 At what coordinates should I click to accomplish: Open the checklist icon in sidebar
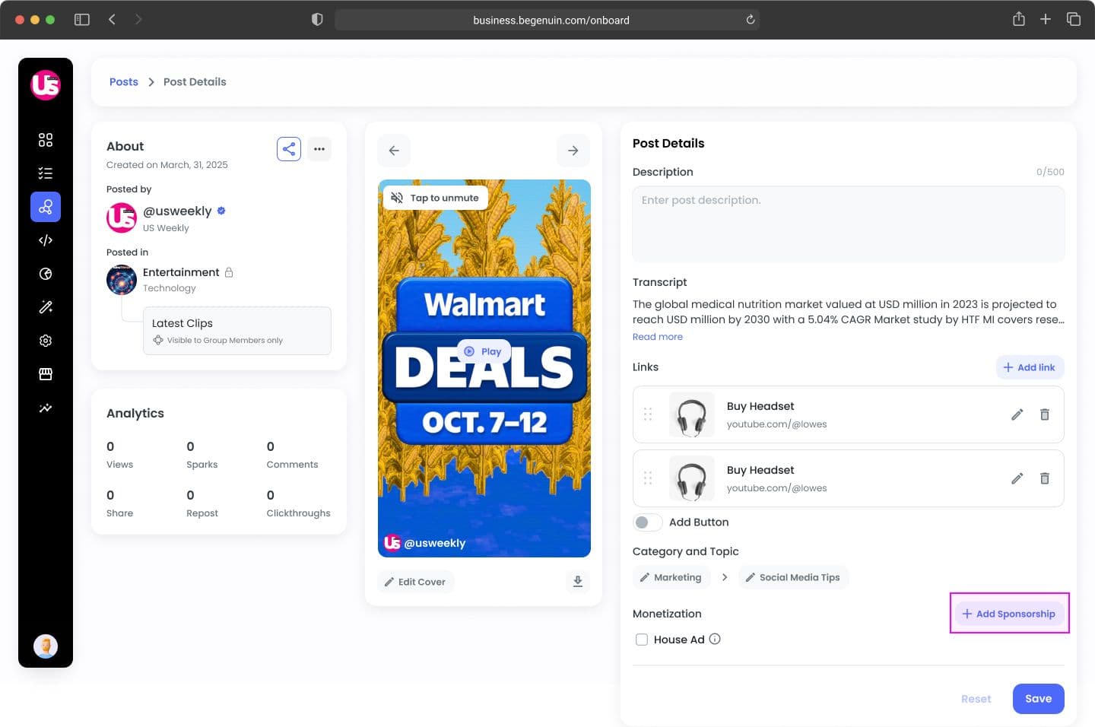point(46,173)
